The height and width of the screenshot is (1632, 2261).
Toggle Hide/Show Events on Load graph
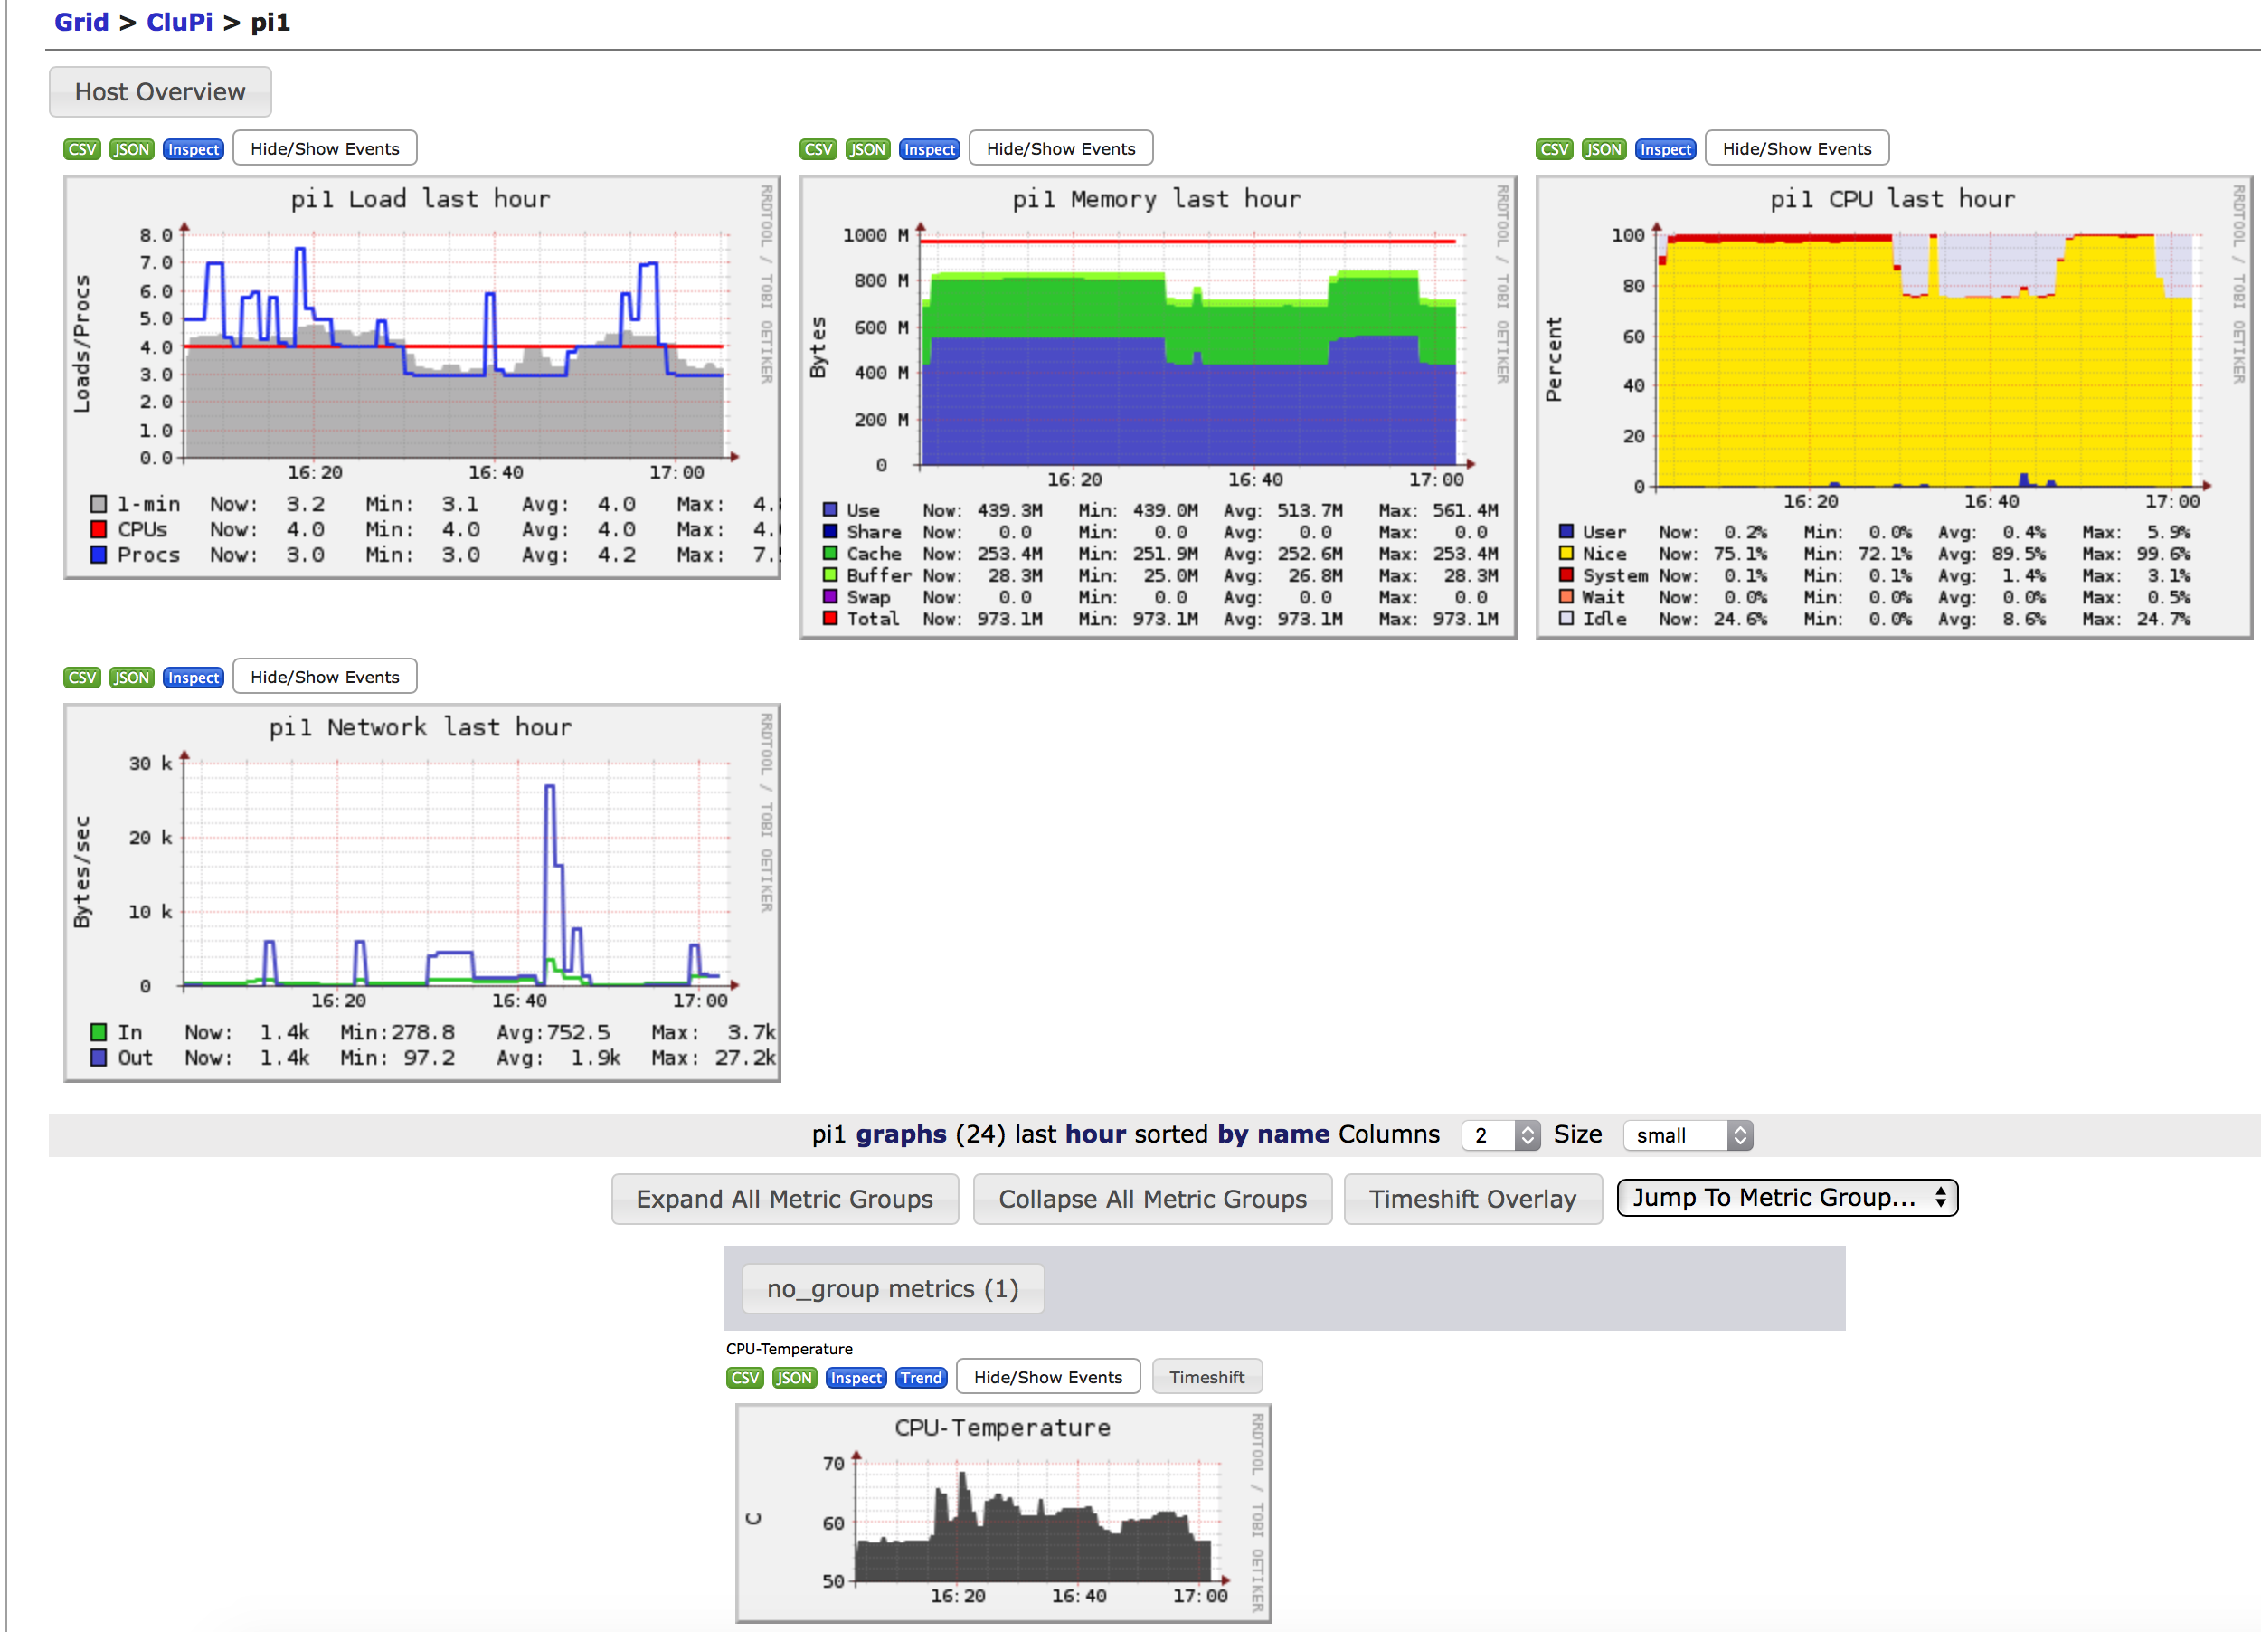click(x=325, y=148)
